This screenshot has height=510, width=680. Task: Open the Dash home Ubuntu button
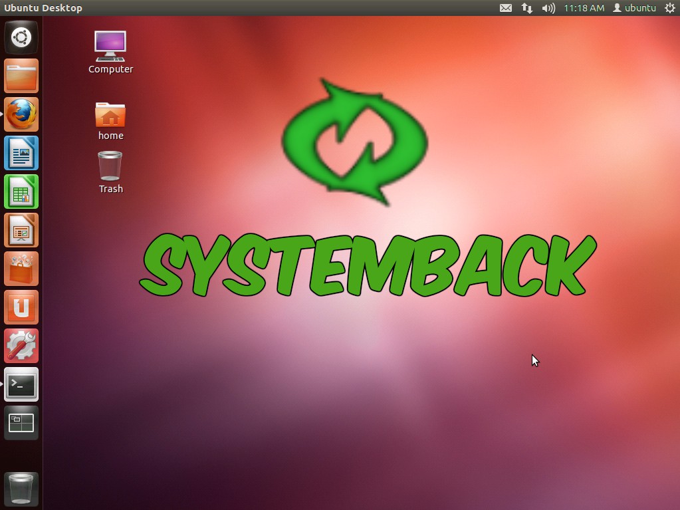pos(21,37)
